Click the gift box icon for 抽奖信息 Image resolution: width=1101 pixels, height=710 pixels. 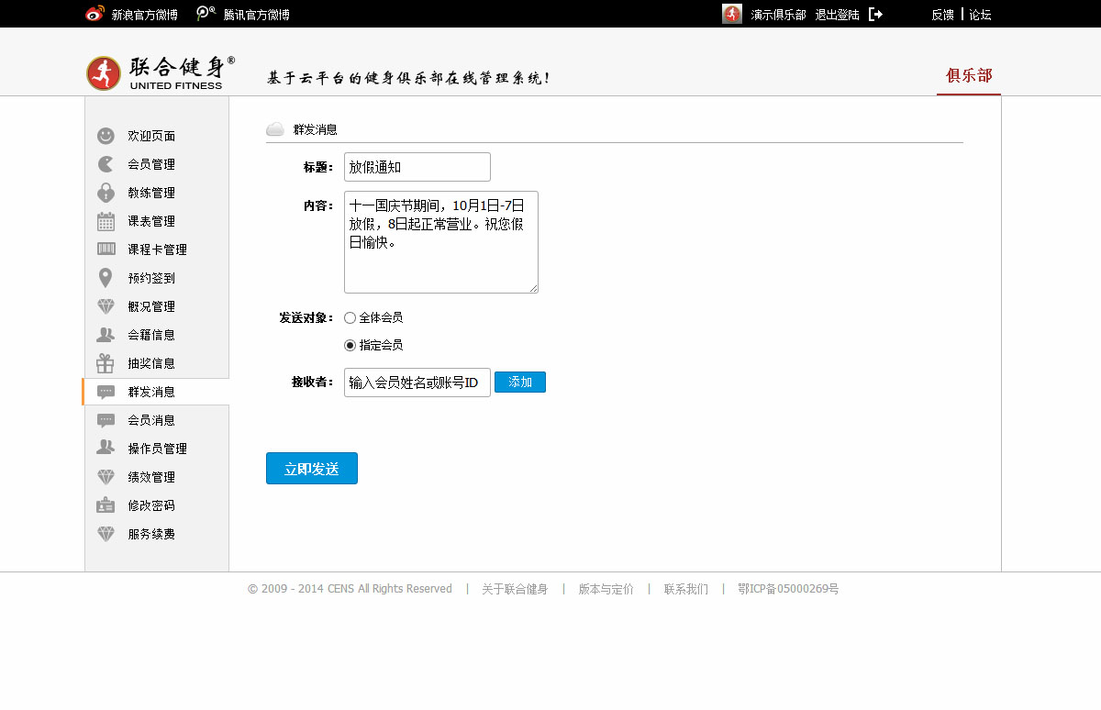(106, 363)
